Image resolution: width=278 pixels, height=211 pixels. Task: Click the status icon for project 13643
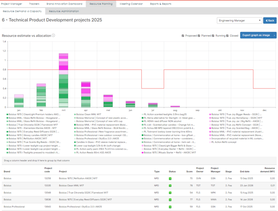click(170, 207)
